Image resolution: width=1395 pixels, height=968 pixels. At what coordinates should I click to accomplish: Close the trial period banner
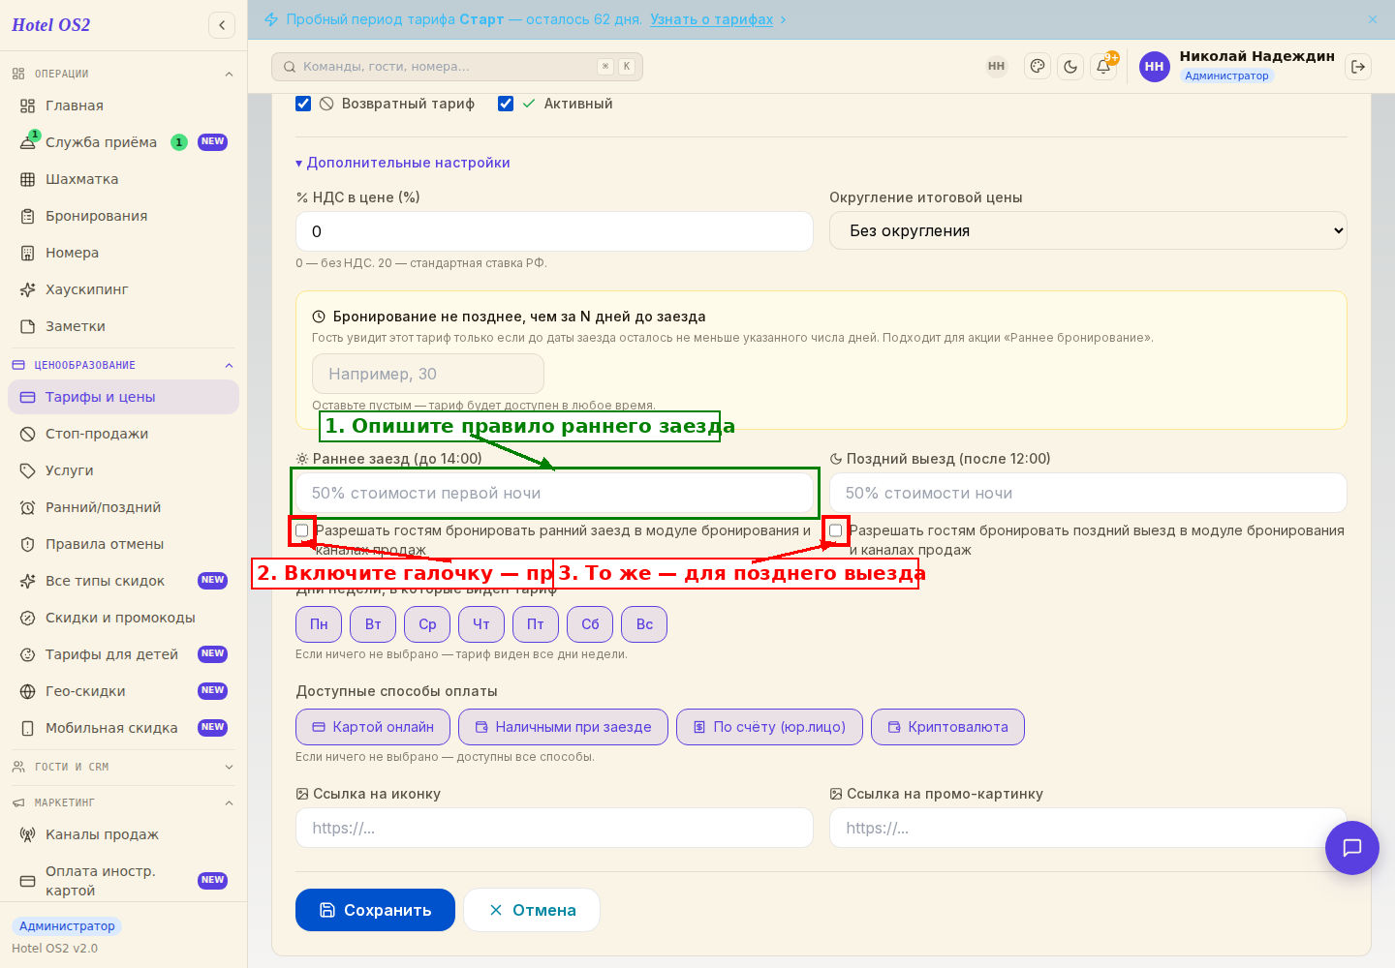(x=1373, y=19)
